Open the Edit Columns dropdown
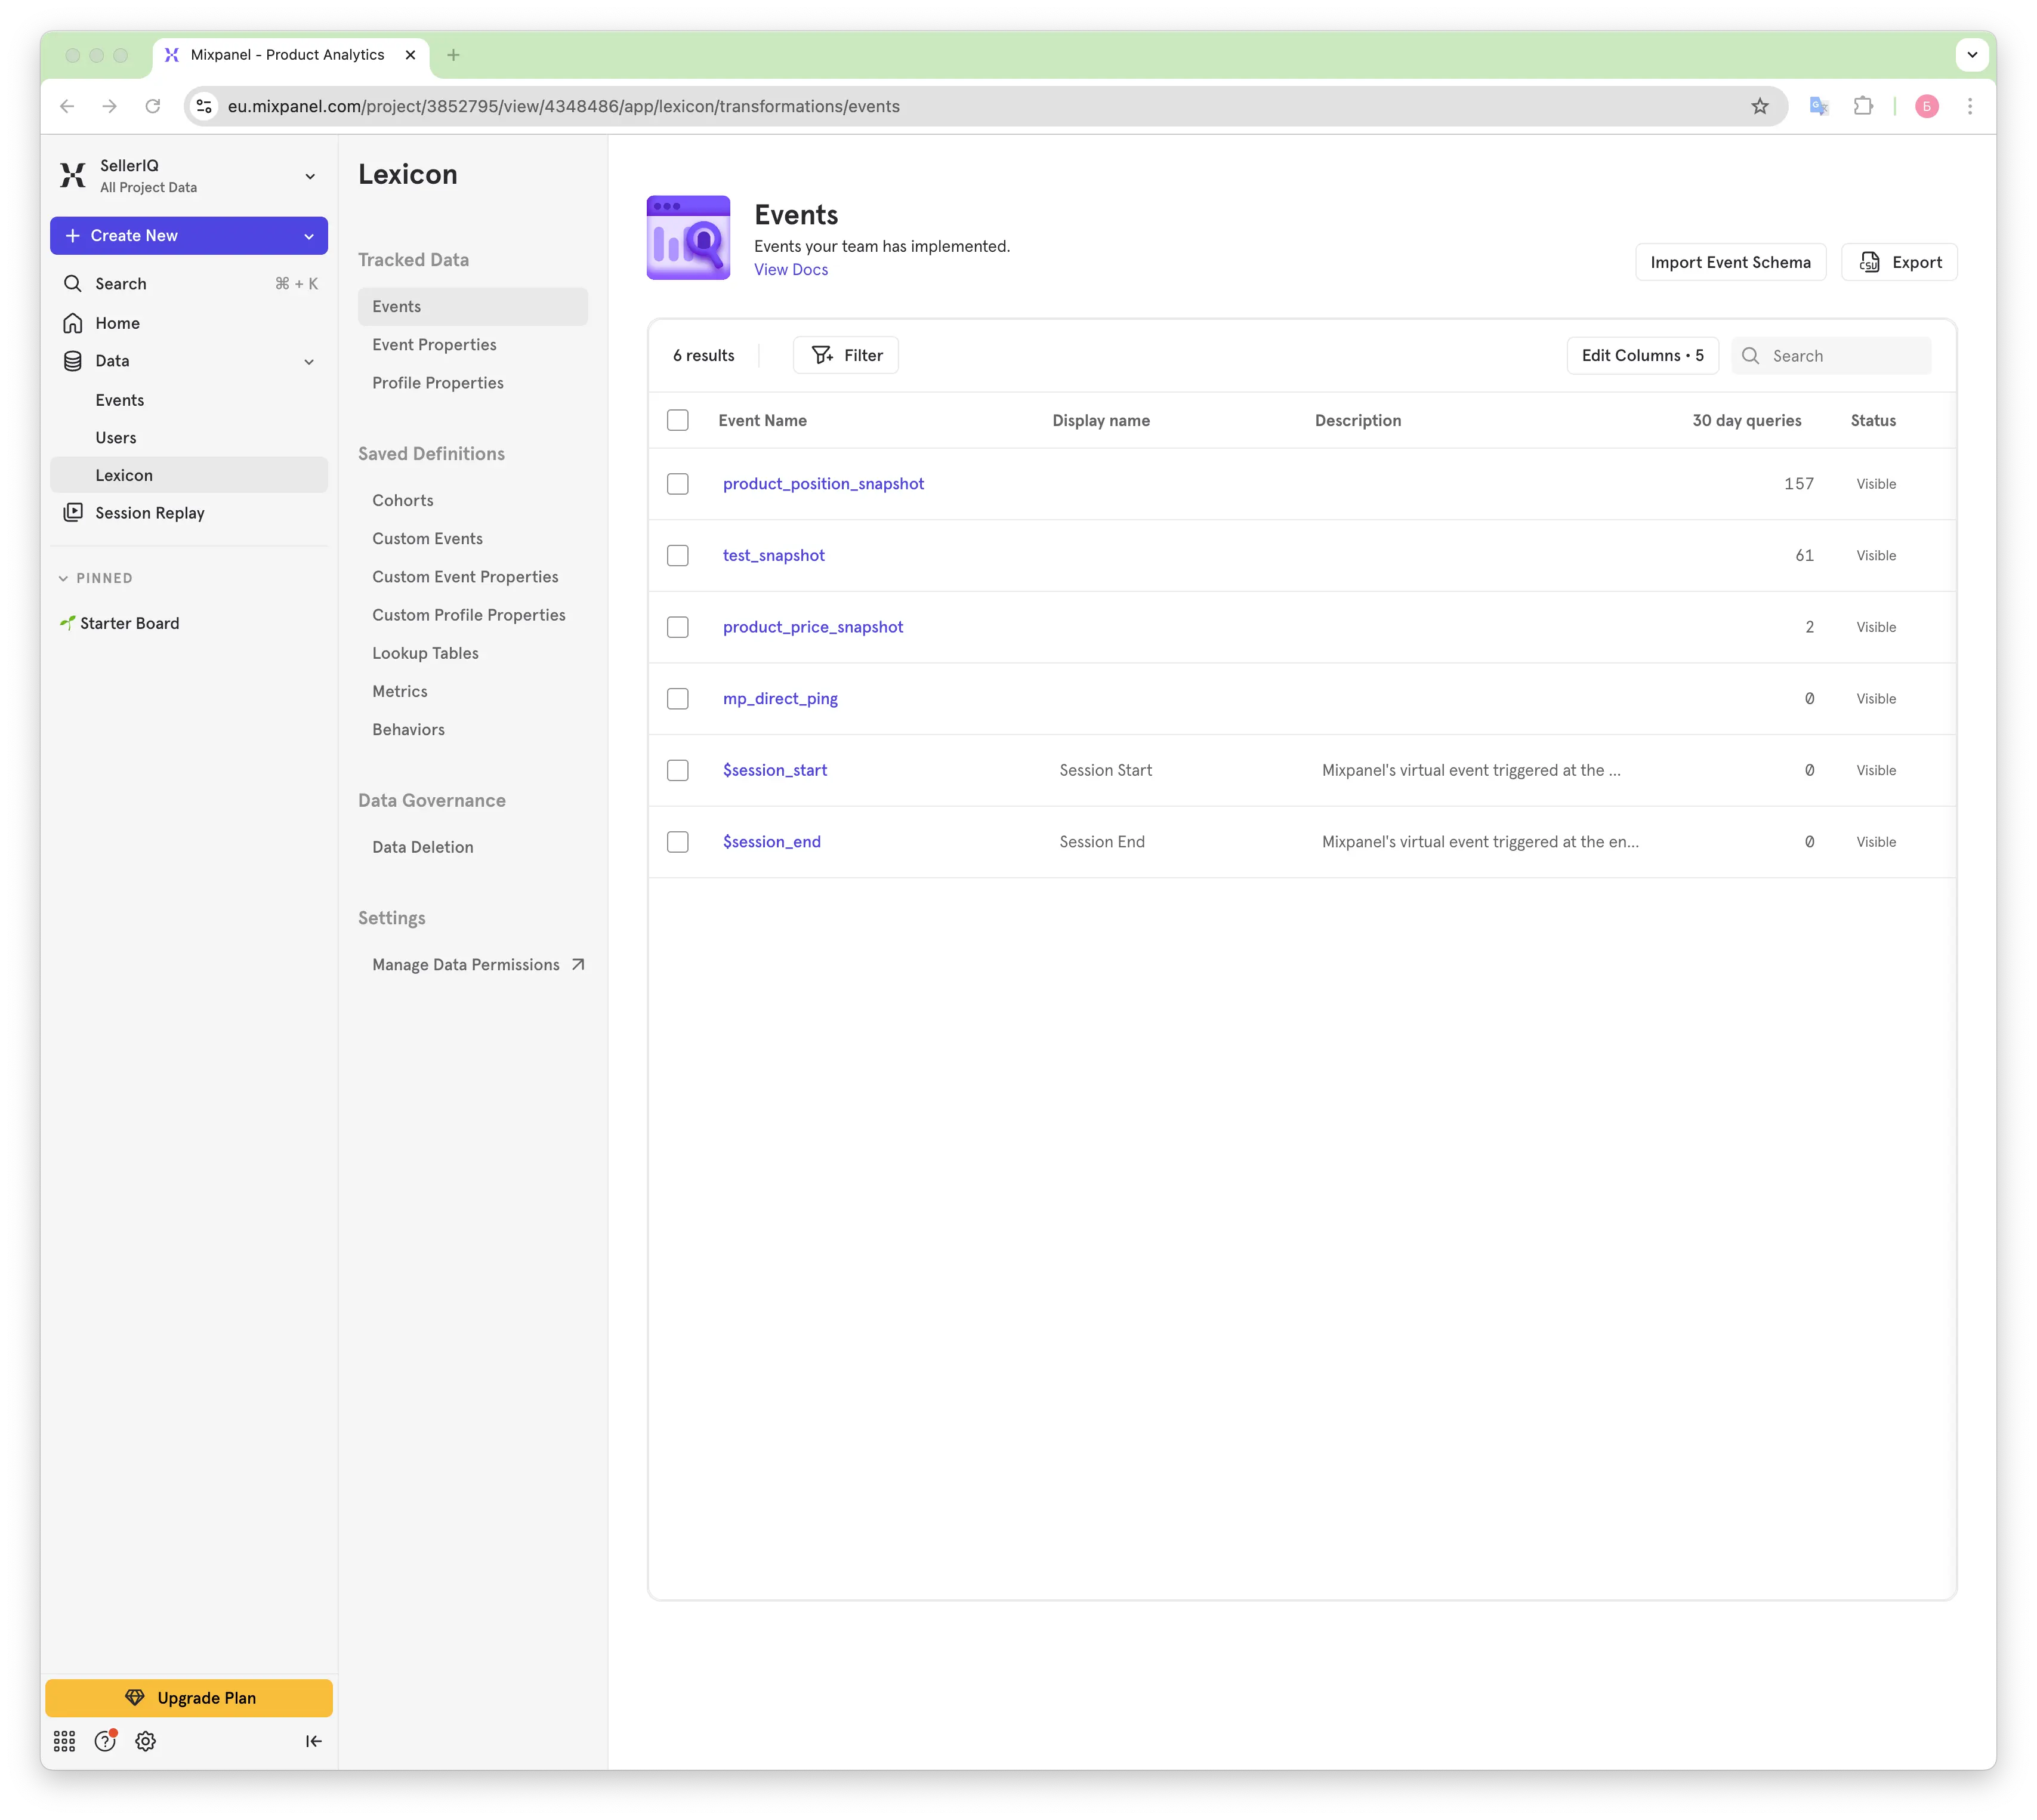The image size is (2037, 1820). click(x=1642, y=355)
